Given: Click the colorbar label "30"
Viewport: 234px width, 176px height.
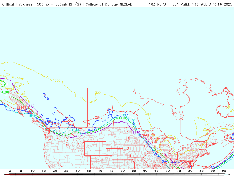Looking at the screenshot, I should tap(78, 171).
